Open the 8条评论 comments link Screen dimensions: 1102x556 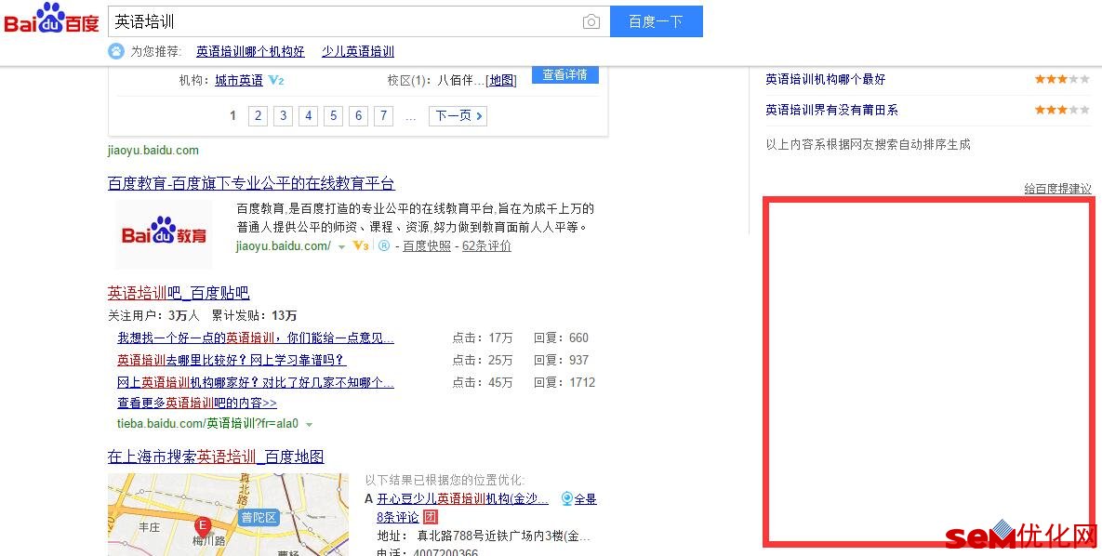pyautogui.click(x=398, y=517)
